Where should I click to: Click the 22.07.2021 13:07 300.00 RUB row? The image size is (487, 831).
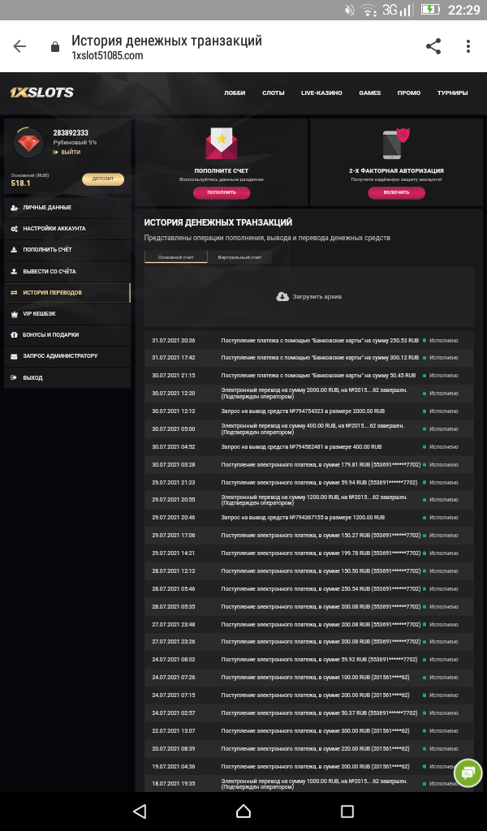(x=309, y=731)
